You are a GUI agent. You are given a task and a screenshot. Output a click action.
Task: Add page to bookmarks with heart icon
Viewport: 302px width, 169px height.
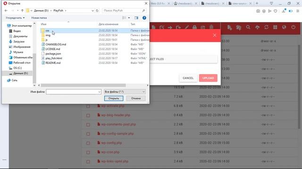point(276,11)
